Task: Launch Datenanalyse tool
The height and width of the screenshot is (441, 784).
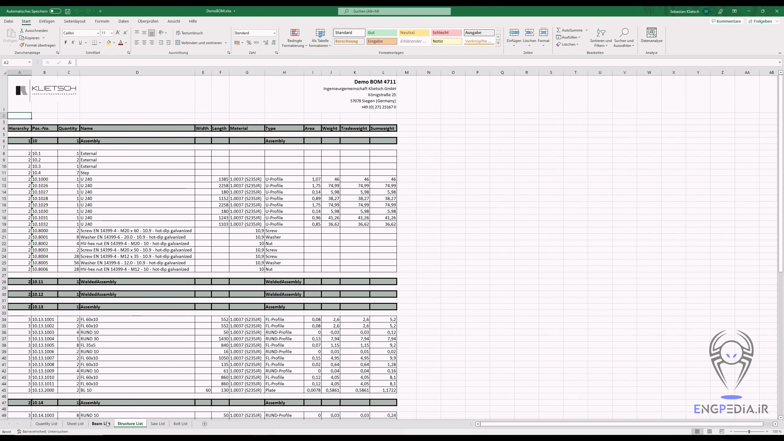Action: [652, 36]
